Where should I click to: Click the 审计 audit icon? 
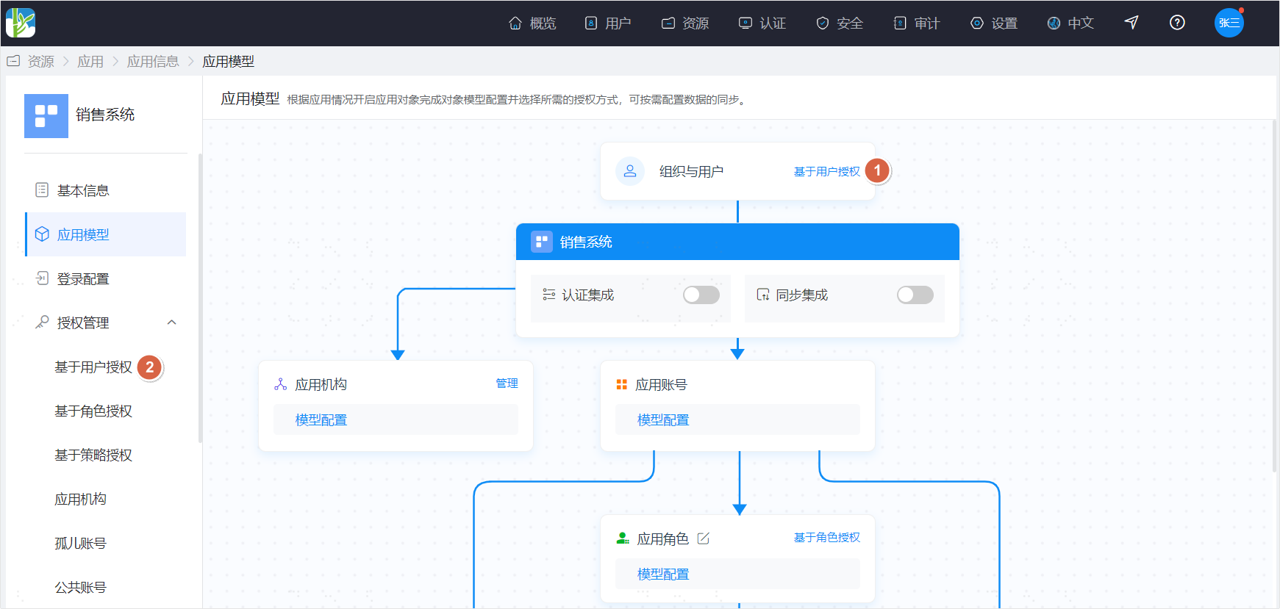(900, 23)
